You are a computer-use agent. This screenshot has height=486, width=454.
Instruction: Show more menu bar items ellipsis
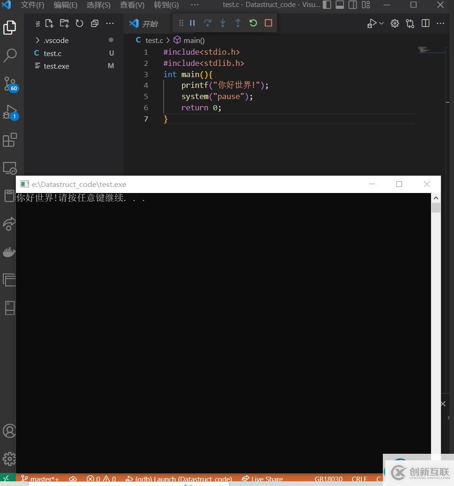click(195, 5)
